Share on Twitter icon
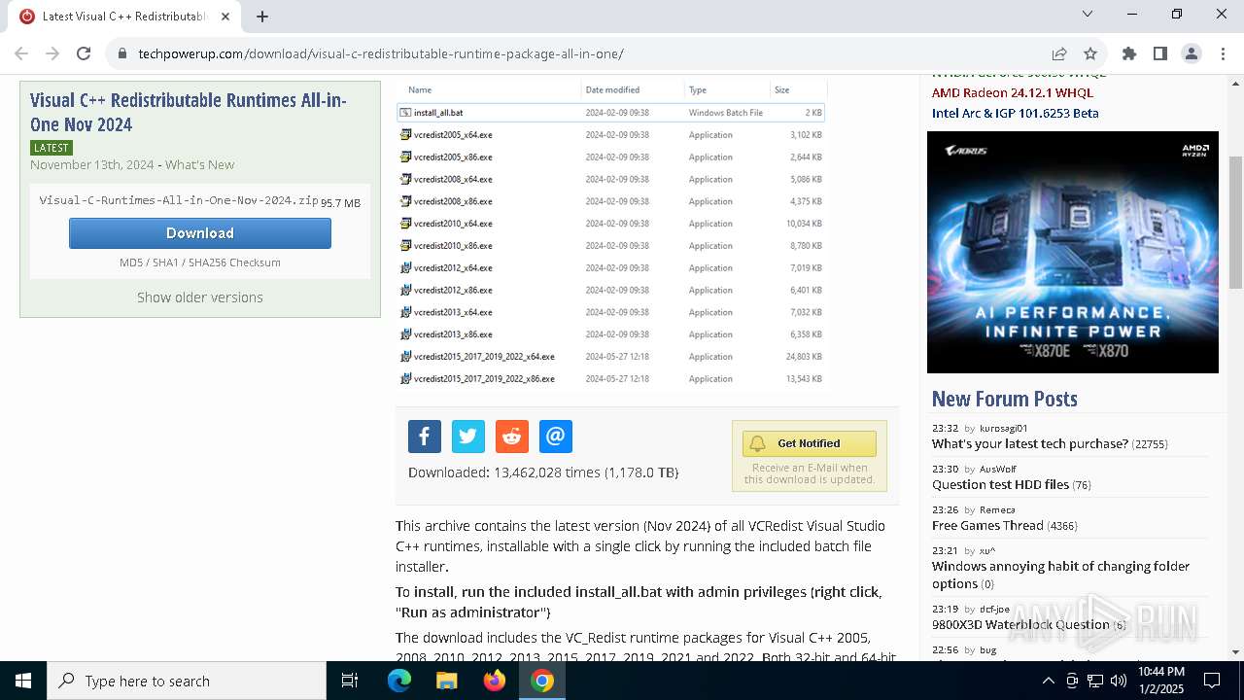 [x=468, y=437]
